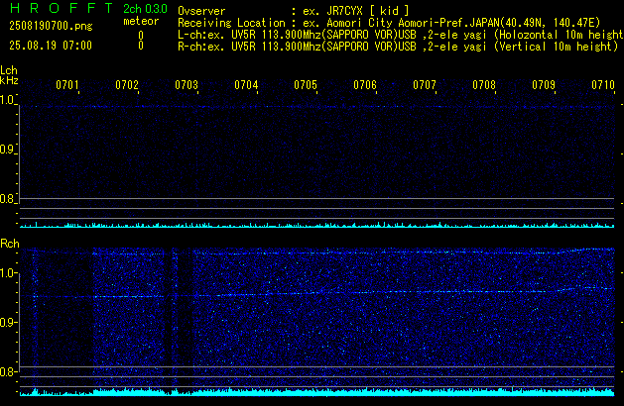The image size is (624, 406).
Task: Select the 0707 time marker
Action: click(425, 85)
